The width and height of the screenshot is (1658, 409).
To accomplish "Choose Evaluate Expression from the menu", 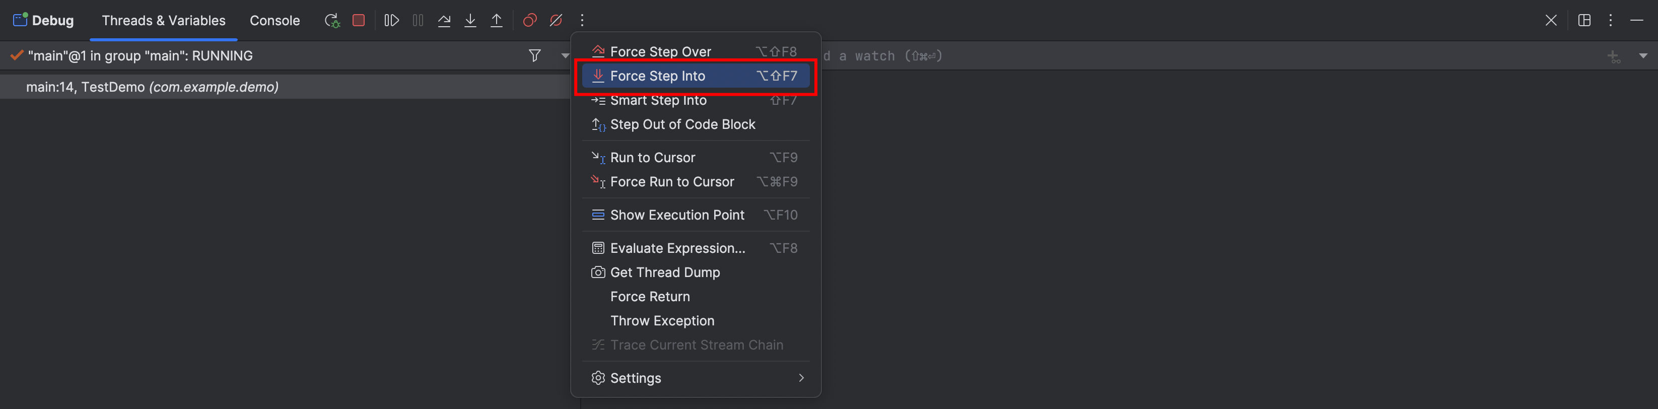I will pyautogui.click(x=677, y=249).
